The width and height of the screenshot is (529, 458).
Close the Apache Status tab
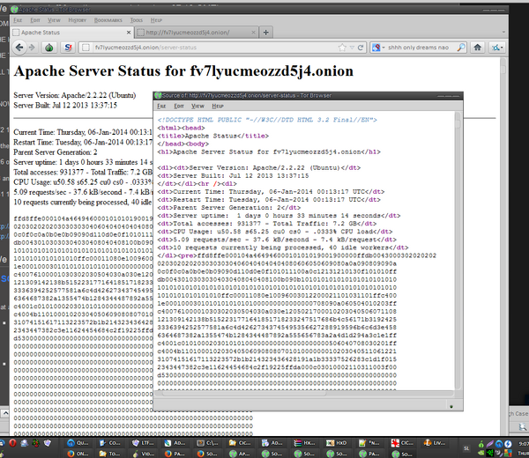point(129,33)
